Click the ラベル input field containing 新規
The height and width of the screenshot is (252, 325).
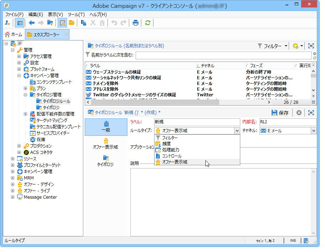[197, 122]
